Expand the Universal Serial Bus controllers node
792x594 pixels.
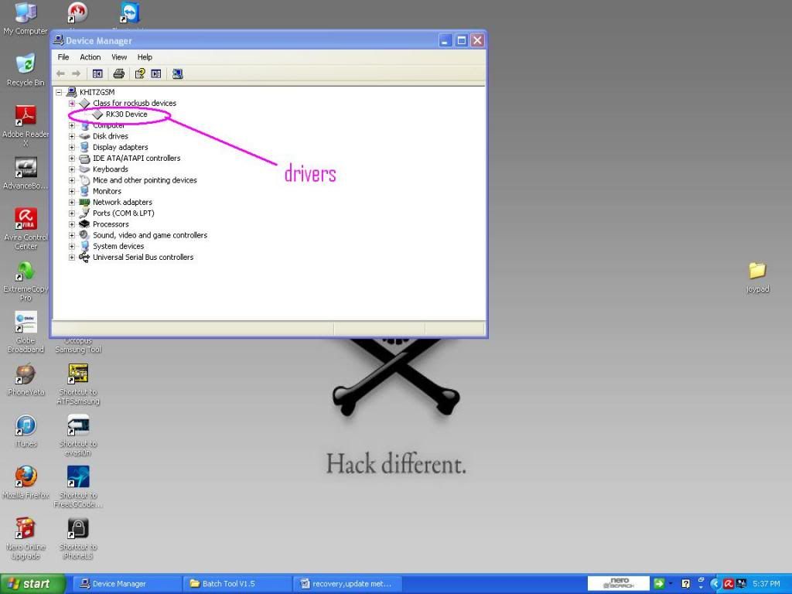tap(72, 258)
